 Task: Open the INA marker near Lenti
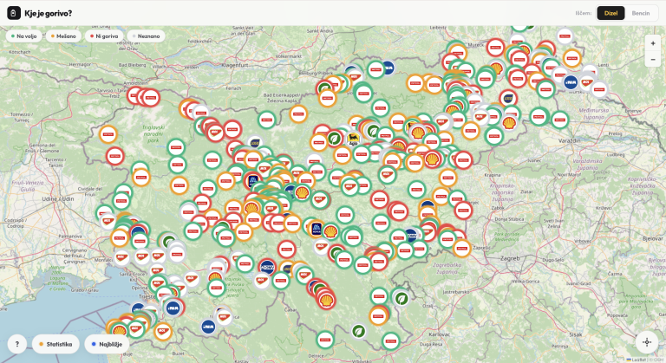click(571, 82)
